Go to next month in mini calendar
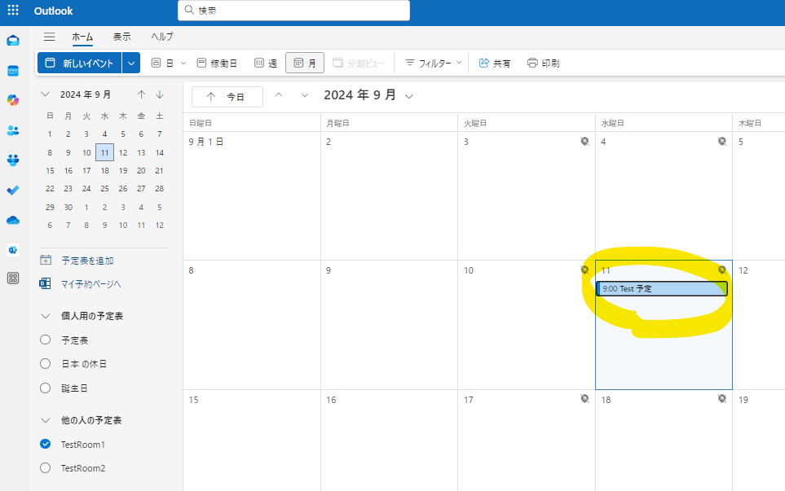Image resolution: width=785 pixels, height=491 pixels. [x=160, y=94]
